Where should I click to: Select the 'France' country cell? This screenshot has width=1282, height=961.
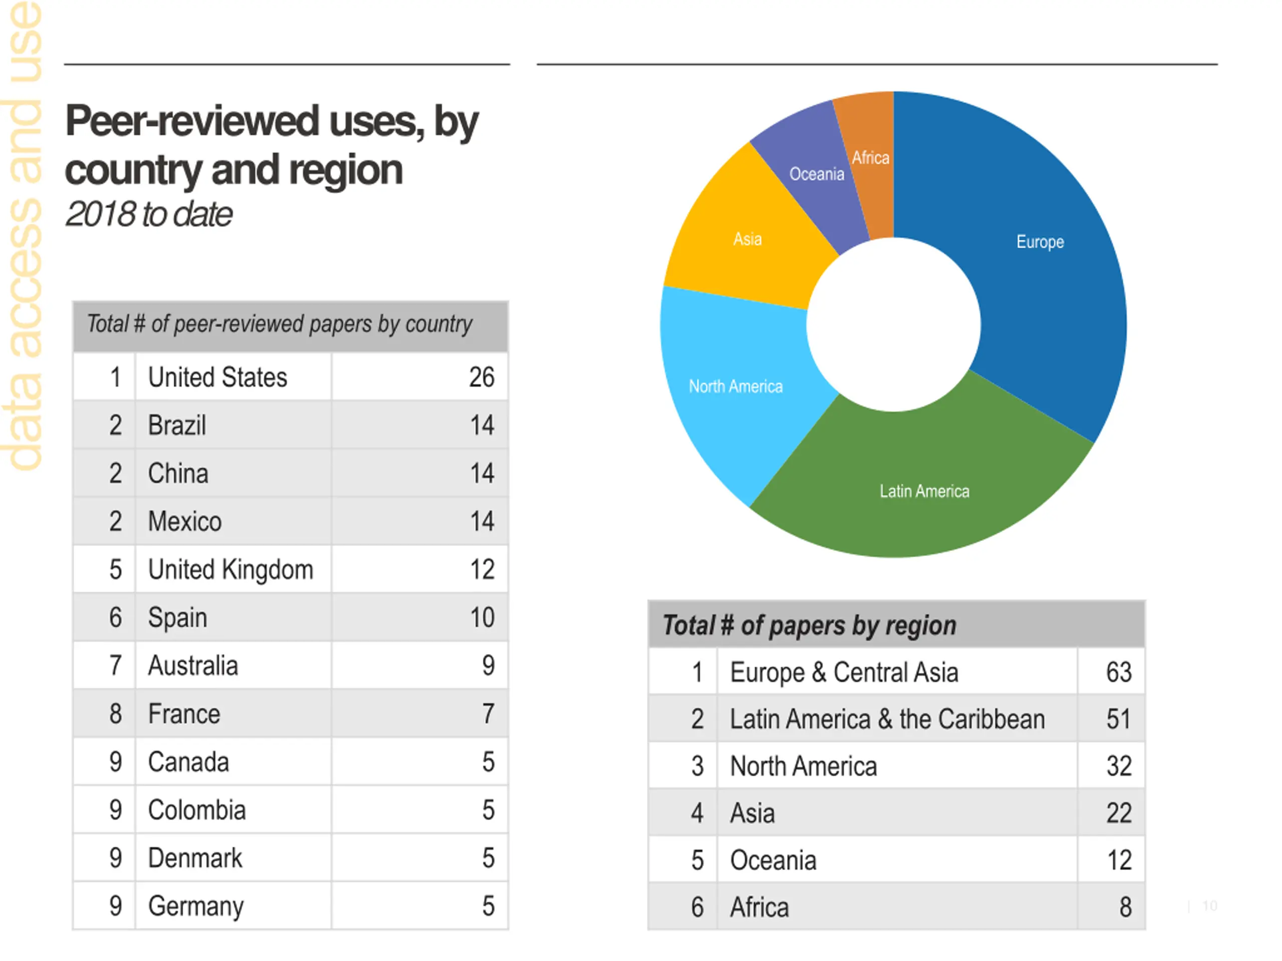233,714
